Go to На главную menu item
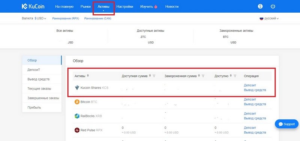The width and height of the screenshot is (300, 141). [64, 6]
